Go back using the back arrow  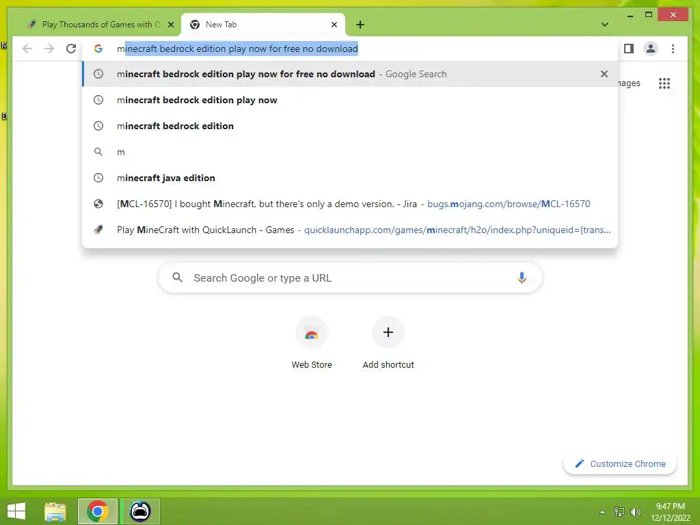27,49
